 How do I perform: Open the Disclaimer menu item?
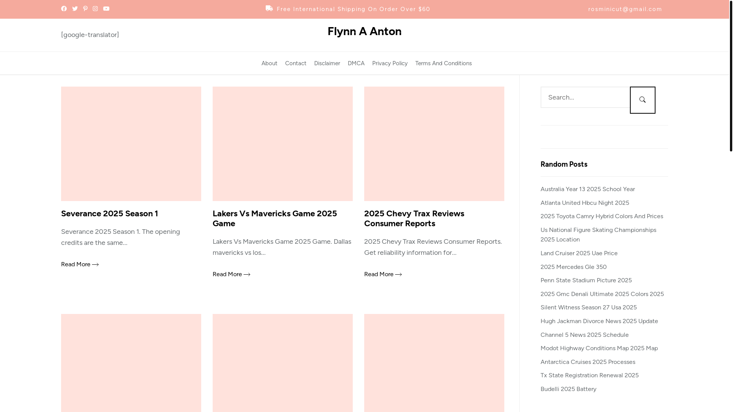[327, 63]
